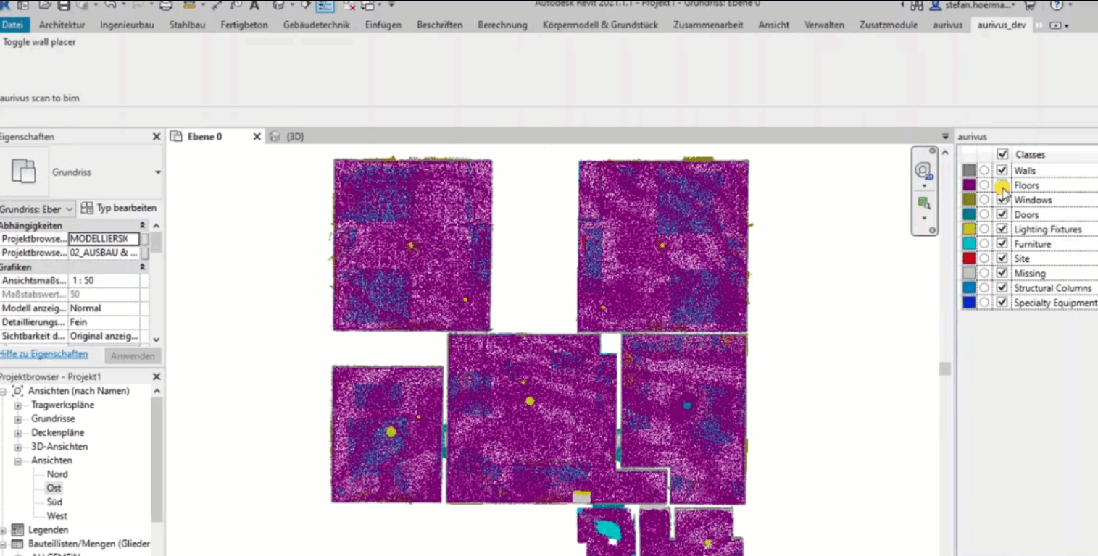
Task: Select the Text tool icon in top toolbar
Action: pos(254,6)
